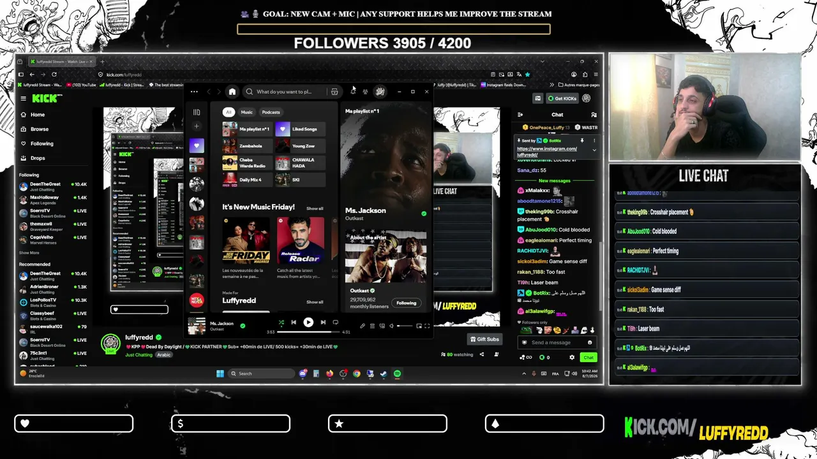Open Liked Songs tile in Spotify home grid
This screenshot has height=459, width=817.
click(299, 129)
